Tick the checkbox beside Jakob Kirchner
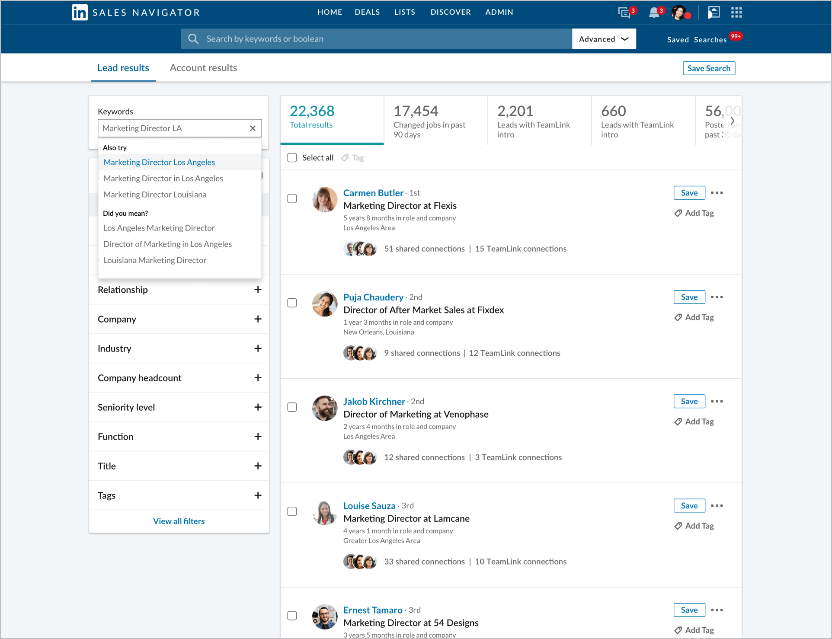832x639 pixels. click(x=292, y=407)
